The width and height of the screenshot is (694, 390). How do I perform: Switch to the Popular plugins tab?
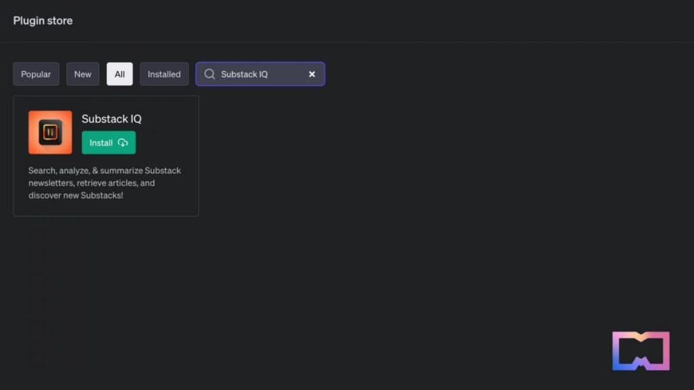(36, 74)
